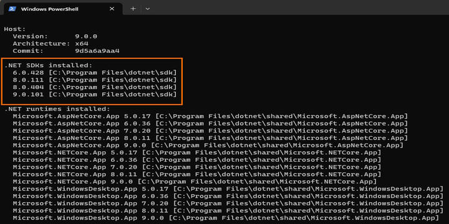Click Microsoft.AspNetCore.App 5.0.17 line
The image size is (449, 224).
point(210,116)
